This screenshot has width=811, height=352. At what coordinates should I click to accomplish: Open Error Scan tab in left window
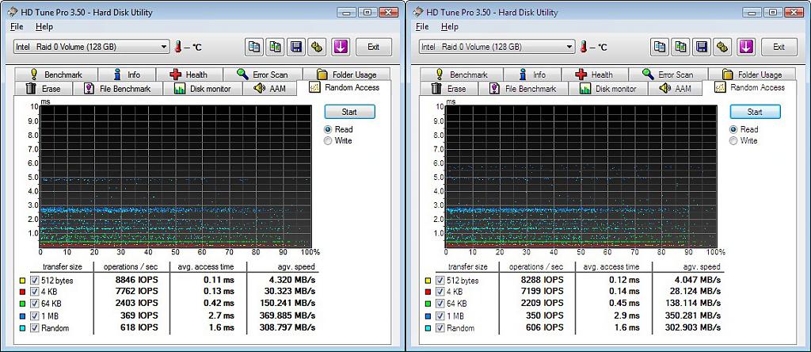pos(262,75)
